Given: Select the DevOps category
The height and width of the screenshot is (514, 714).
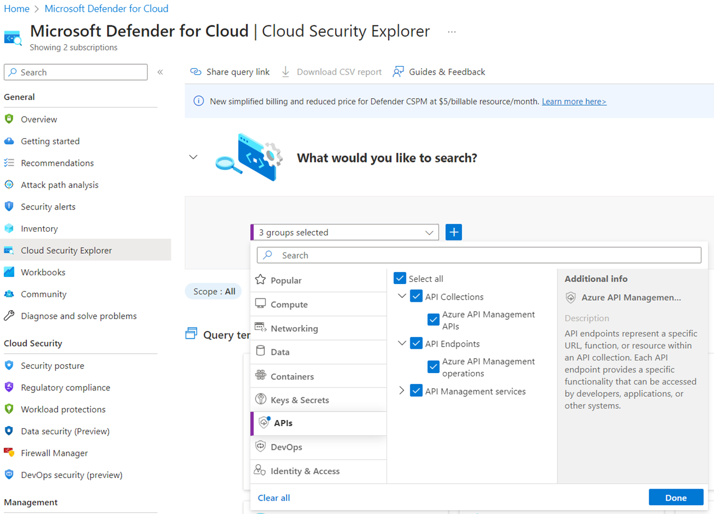Looking at the screenshot, I should point(319,447).
